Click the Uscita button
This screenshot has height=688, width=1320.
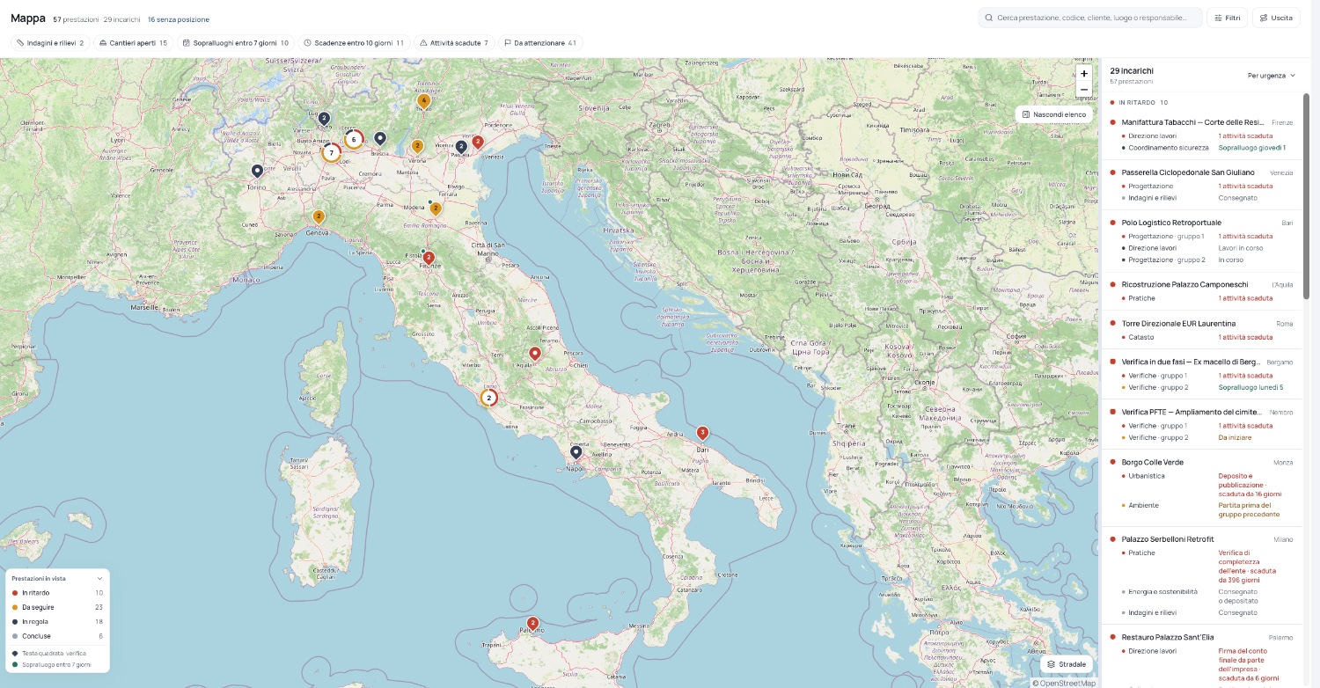1276,18
